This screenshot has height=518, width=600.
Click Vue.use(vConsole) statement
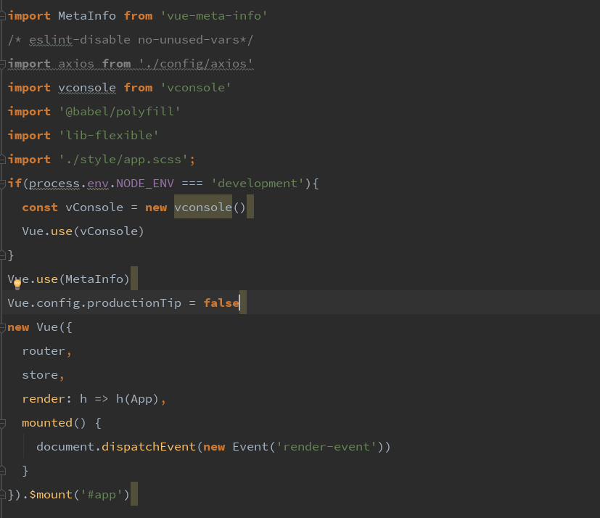click(83, 231)
